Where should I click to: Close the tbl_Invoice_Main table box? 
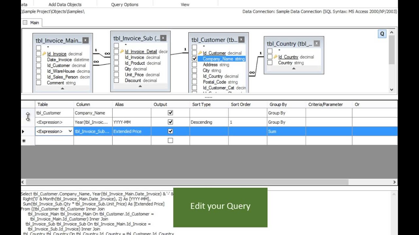[85, 40]
